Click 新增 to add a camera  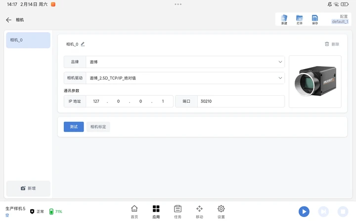28,188
